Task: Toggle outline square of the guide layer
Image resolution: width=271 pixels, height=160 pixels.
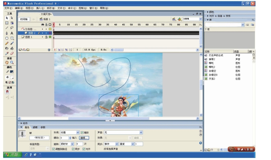Action: [x=50, y=29]
